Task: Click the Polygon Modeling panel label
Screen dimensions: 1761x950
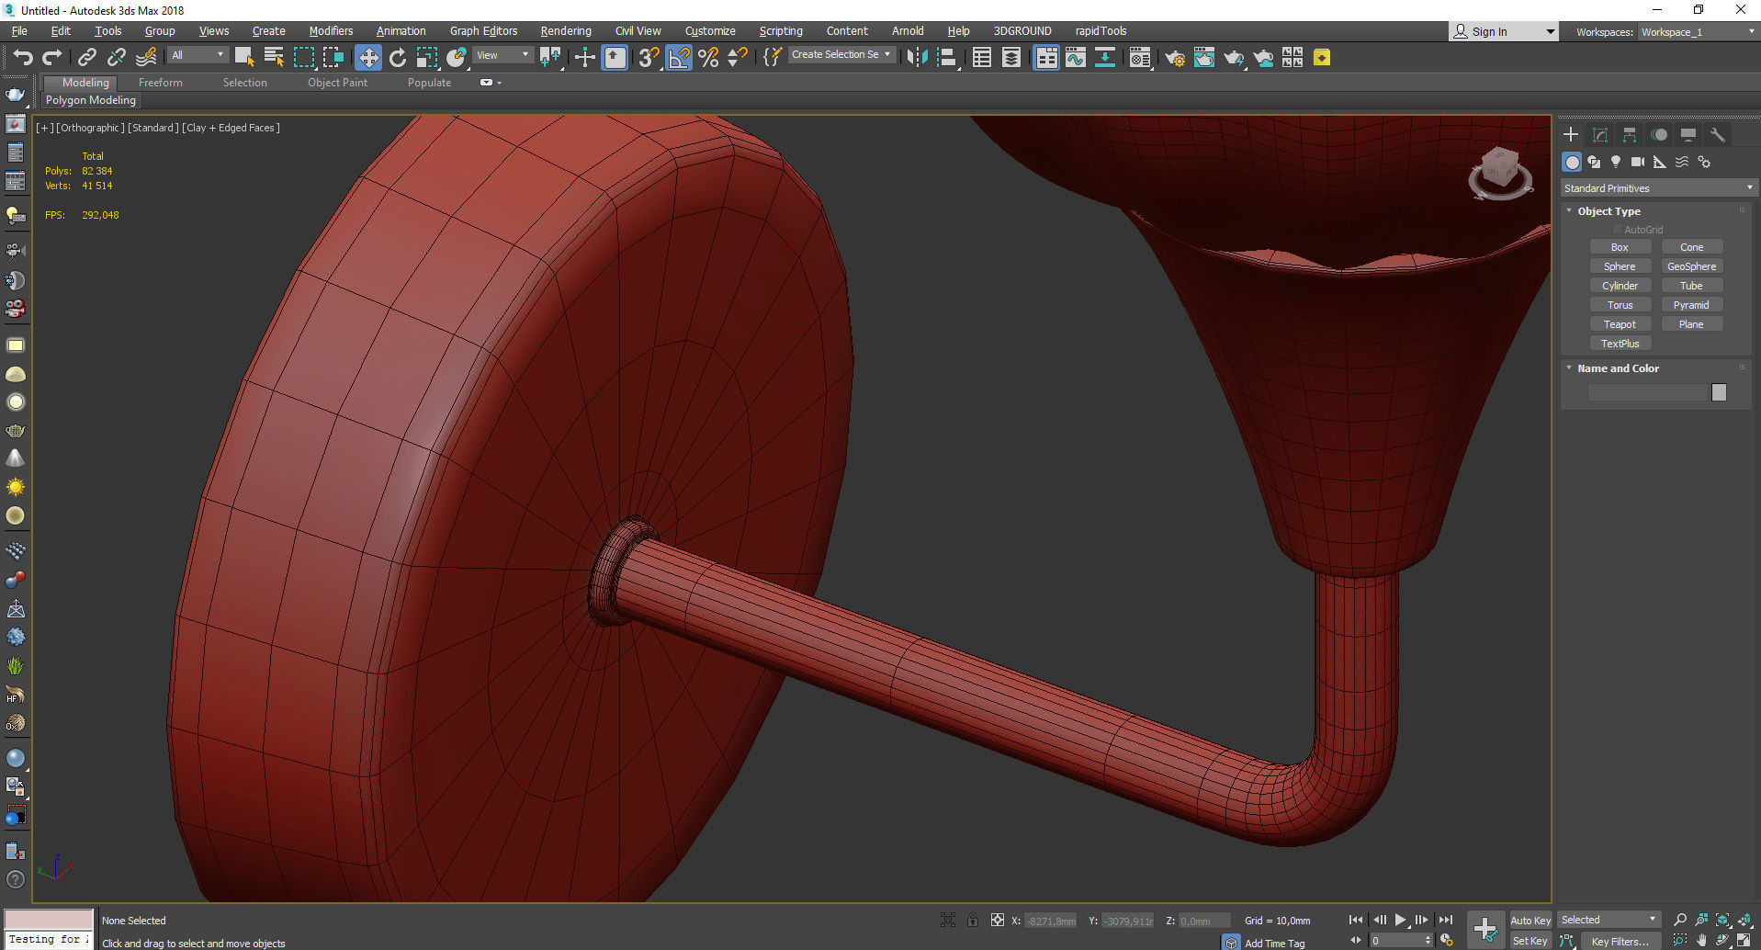Action: (91, 100)
